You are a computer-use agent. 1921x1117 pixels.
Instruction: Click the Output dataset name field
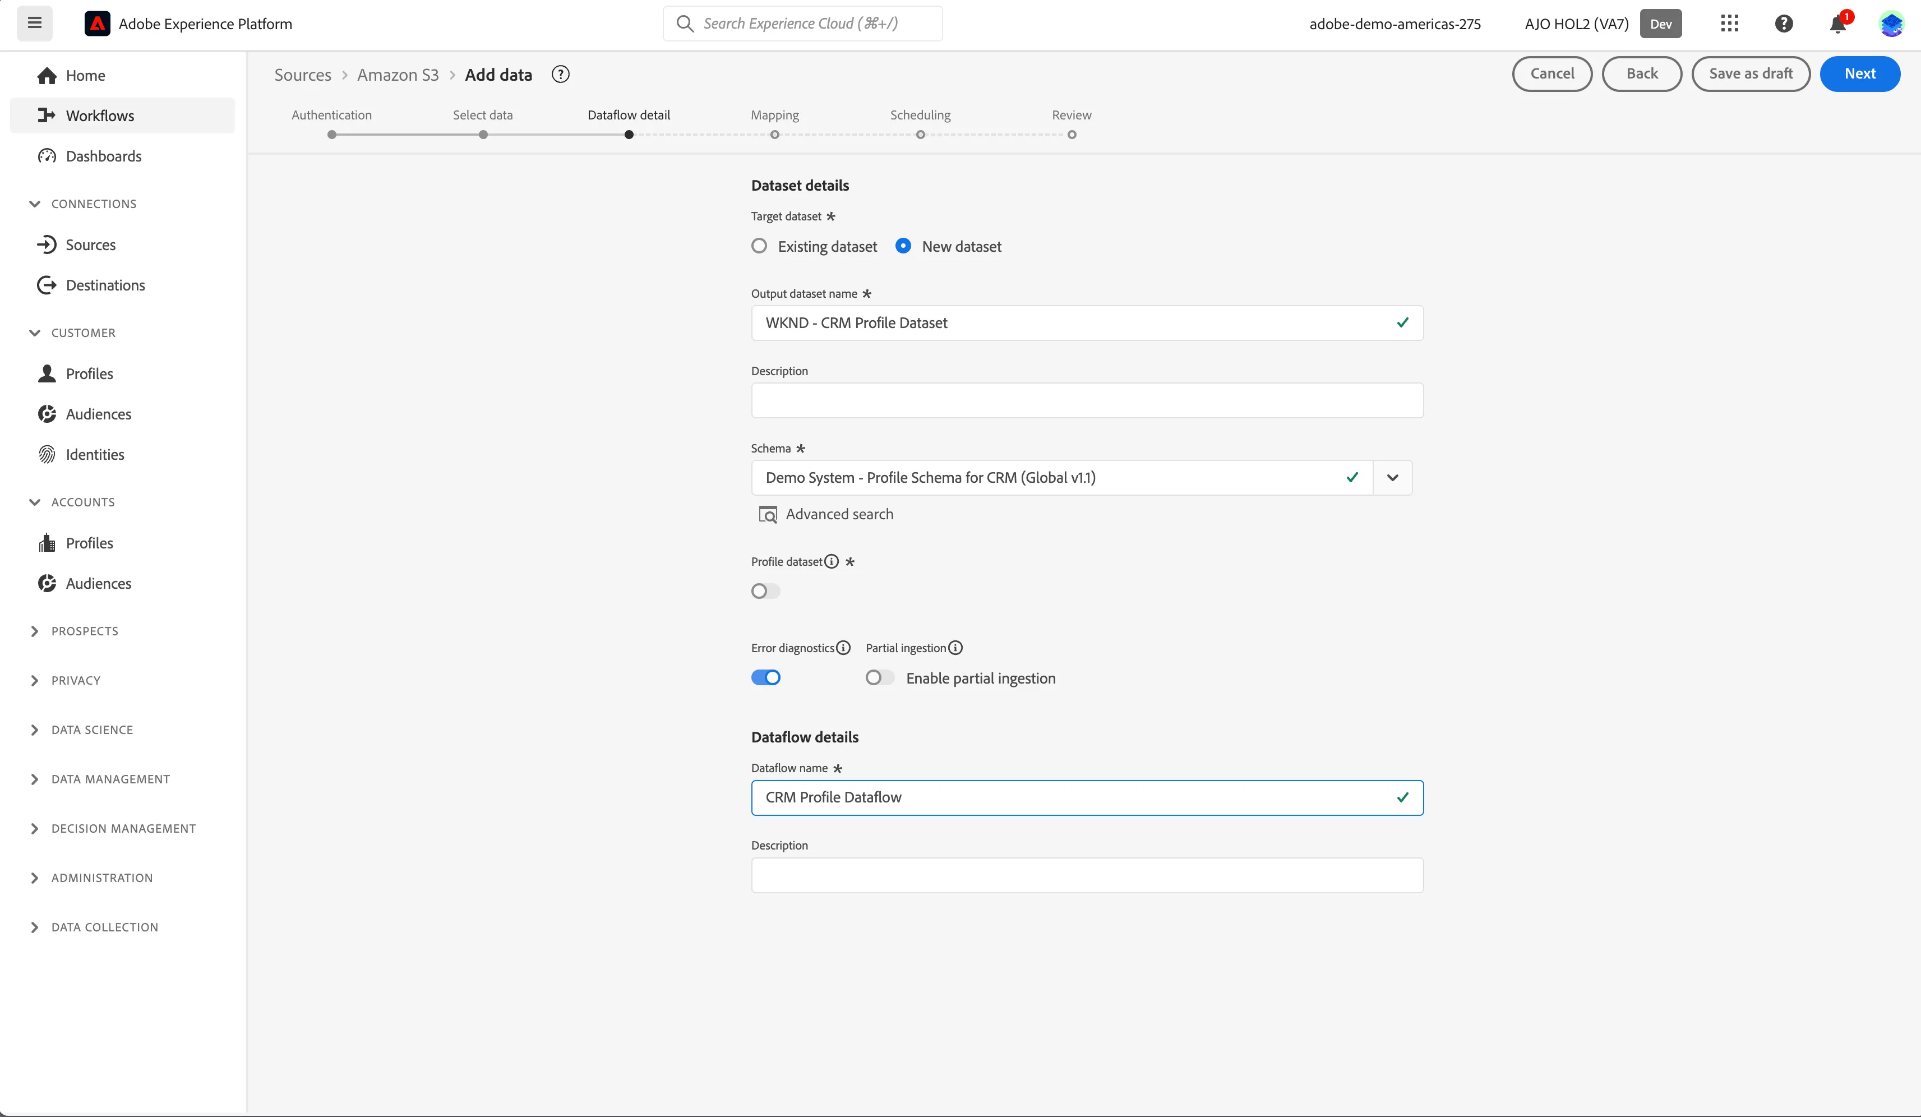tap(1087, 324)
